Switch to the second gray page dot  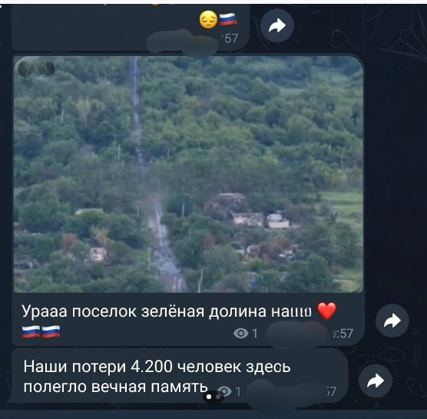point(218,397)
